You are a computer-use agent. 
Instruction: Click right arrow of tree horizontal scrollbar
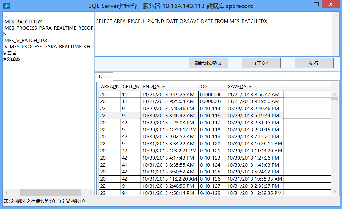pos(90,193)
